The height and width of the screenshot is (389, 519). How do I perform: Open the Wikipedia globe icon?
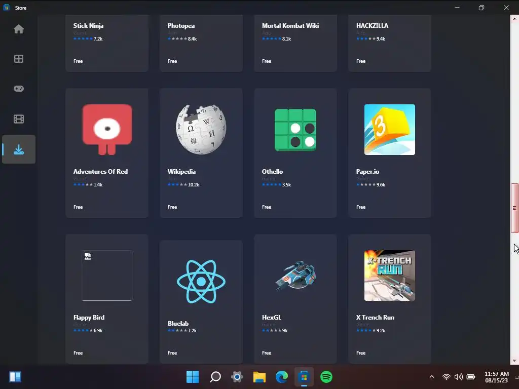click(201, 130)
